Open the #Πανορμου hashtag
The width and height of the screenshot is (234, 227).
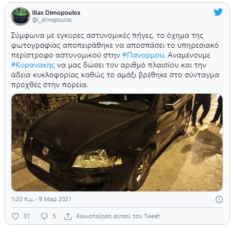[x=143, y=55]
